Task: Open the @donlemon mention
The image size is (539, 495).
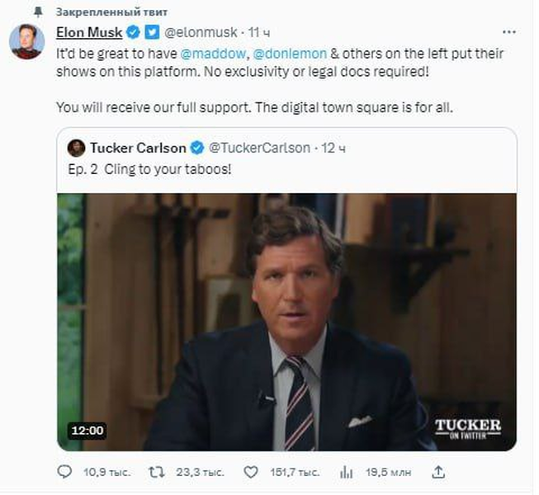Action: tap(290, 54)
